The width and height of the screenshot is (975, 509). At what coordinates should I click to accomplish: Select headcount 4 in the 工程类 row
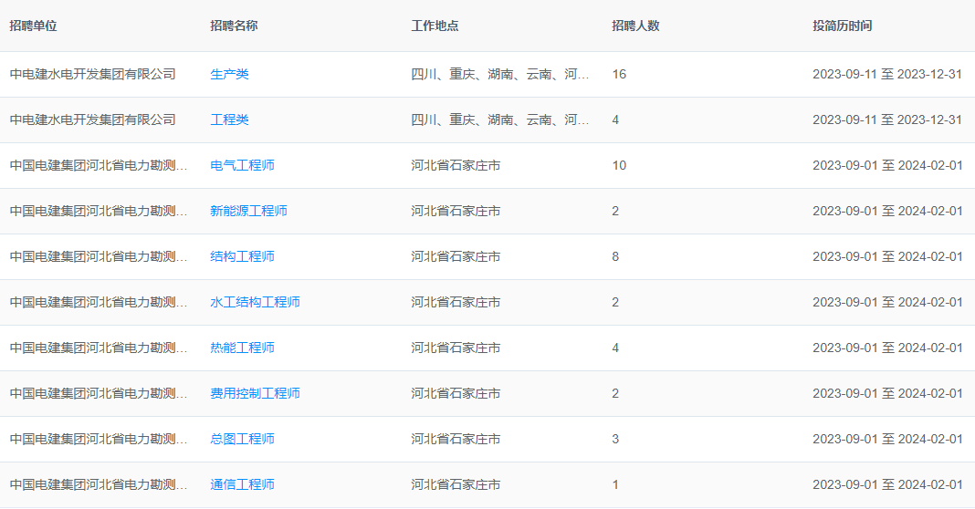(x=615, y=119)
